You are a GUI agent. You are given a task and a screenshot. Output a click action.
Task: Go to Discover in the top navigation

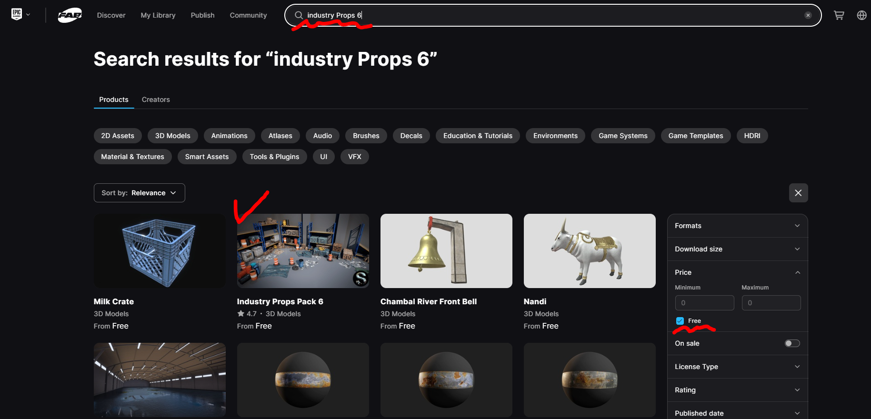[x=111, y=15]
